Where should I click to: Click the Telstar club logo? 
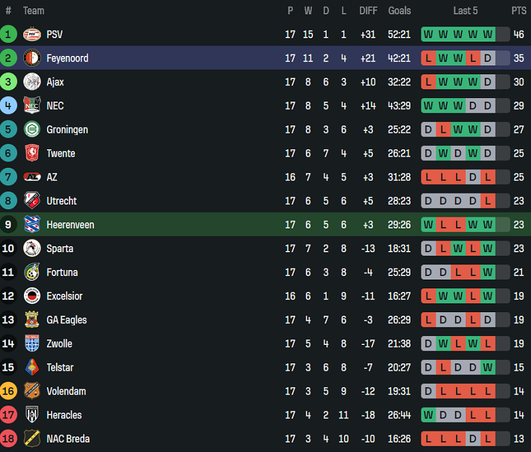pyautogui.click(x=32, y=367)
